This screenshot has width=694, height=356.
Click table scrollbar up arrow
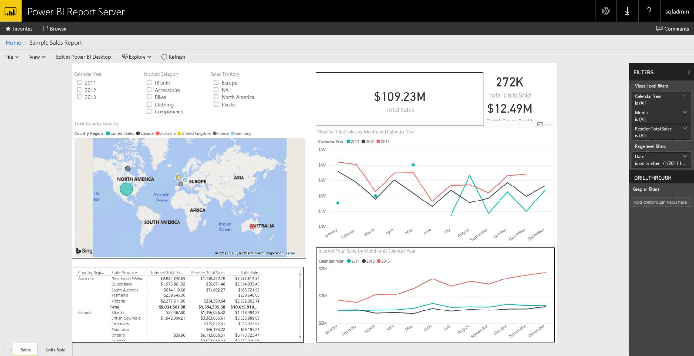click(300, 273)
